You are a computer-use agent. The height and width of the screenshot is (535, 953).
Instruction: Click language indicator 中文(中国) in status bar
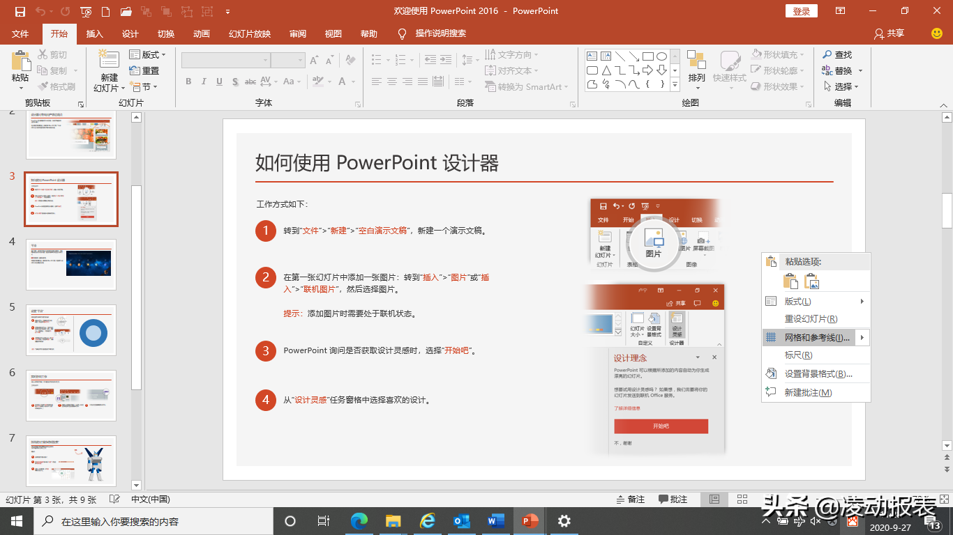pos(151,499)
